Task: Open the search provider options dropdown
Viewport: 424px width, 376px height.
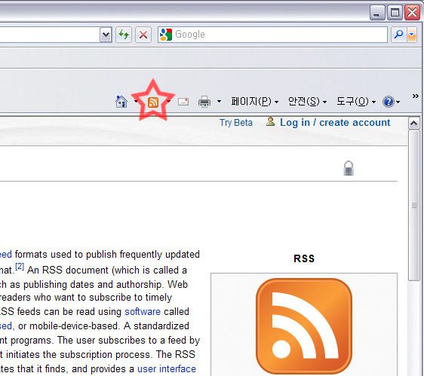Action: click(x=412, y=35)
